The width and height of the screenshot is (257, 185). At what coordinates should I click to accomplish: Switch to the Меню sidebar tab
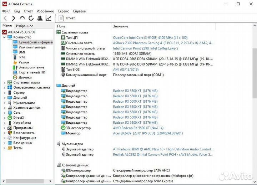tap(7, 26)
